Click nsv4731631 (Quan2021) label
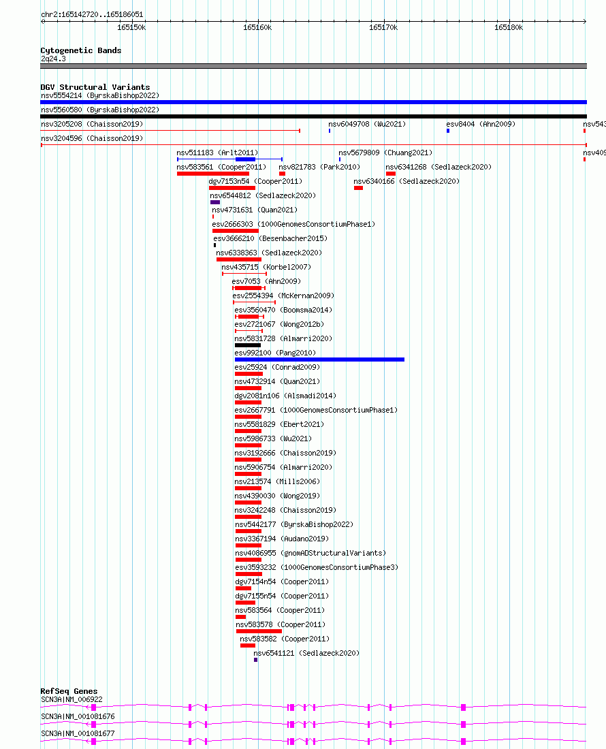606x749 pixels. pyautogui.click(x=255, y=210)
